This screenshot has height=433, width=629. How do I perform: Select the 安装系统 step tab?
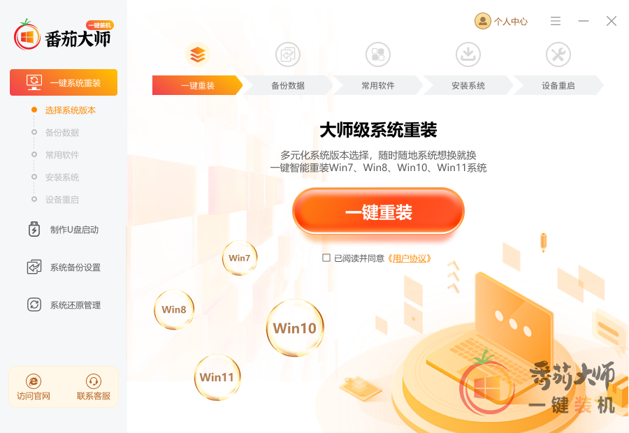[x=468, y=85]
